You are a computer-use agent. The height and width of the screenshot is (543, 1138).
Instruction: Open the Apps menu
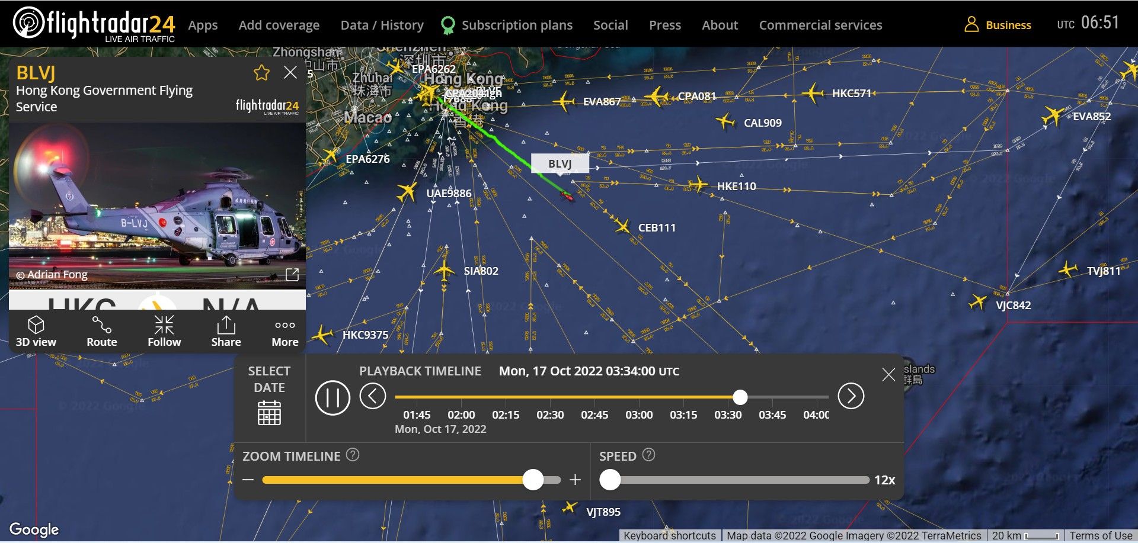point(203,25)
